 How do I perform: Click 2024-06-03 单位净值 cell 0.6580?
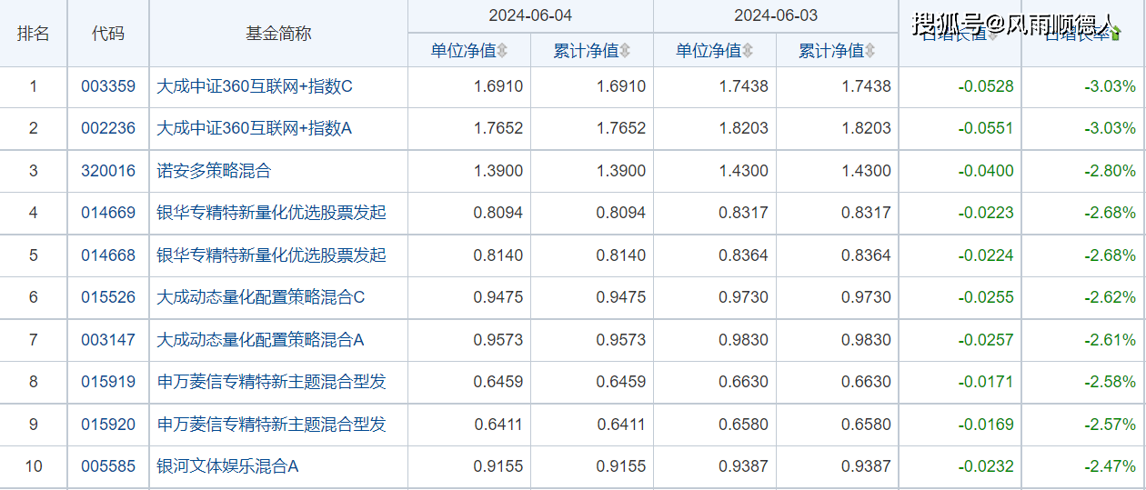pos(744,425)
